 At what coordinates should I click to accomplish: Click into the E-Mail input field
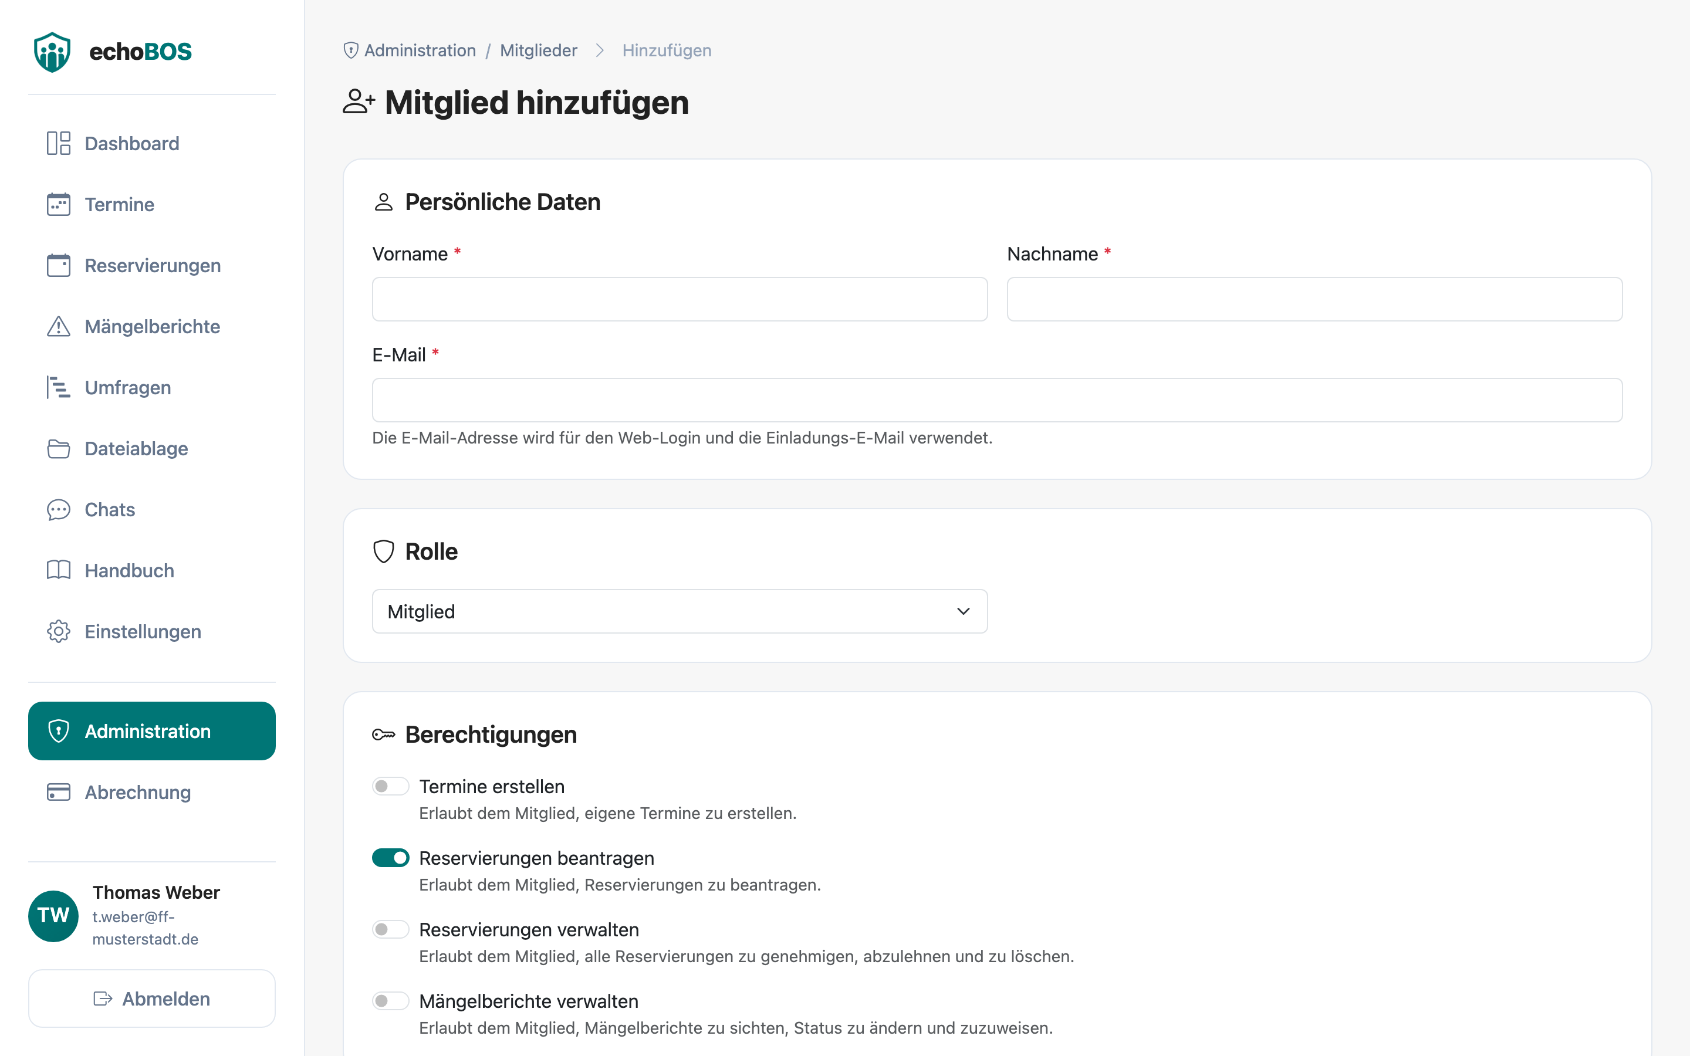tap(997, 400)
